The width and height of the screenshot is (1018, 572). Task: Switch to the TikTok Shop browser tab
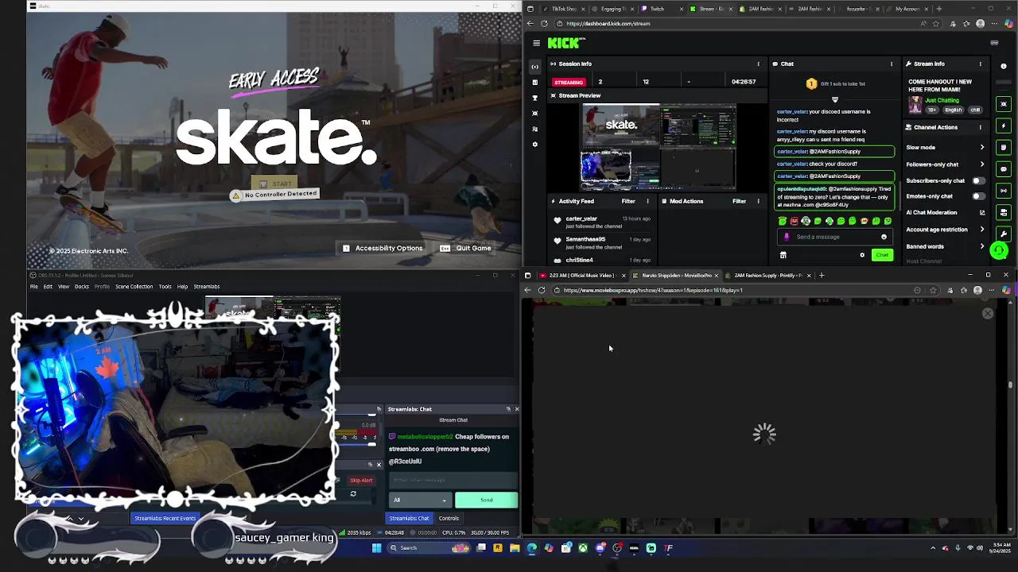click(x=562, y=9)
